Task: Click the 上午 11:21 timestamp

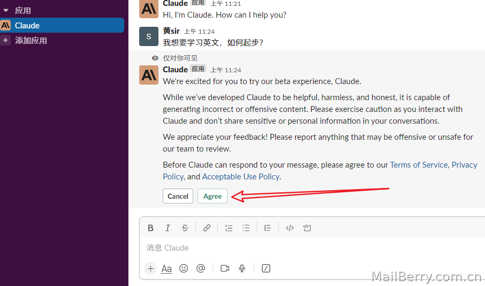Action: click(226, 4)
